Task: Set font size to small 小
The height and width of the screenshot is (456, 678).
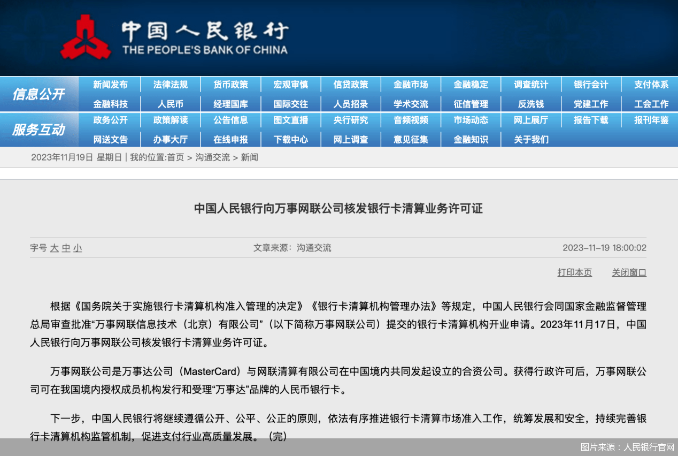Action: tap(78, 248)
